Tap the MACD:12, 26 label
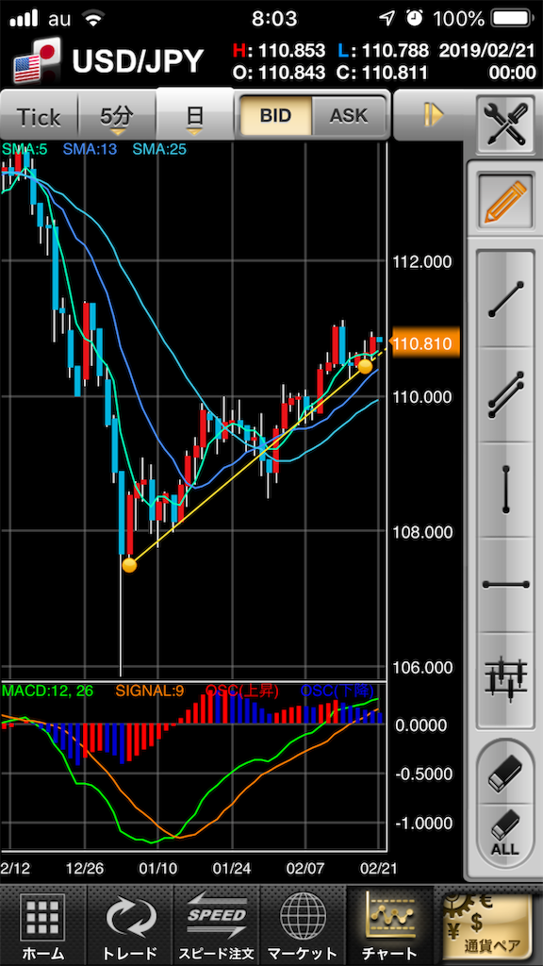The image size is (543, 966). [48, 691]
